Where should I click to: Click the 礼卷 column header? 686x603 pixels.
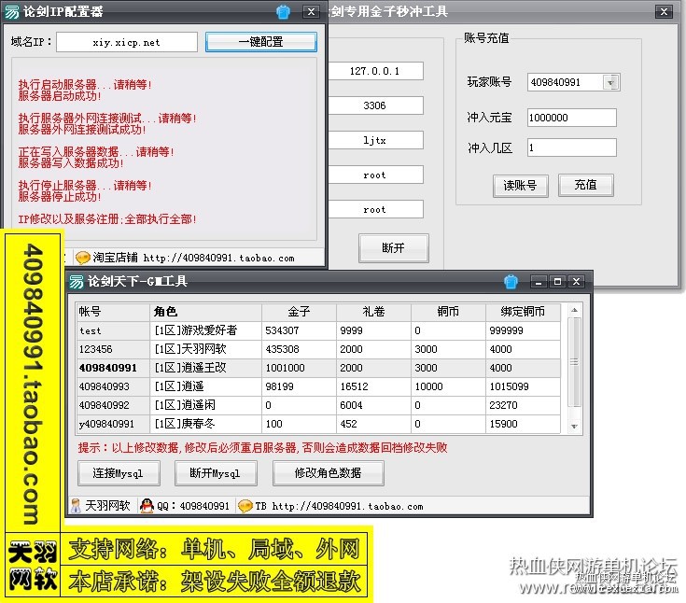[373, 312]
